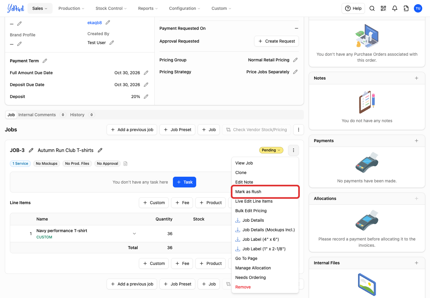This screenshot has width=430, height=298.
Task: Open the ekaqb8 link
Action: tap(94, 23)
